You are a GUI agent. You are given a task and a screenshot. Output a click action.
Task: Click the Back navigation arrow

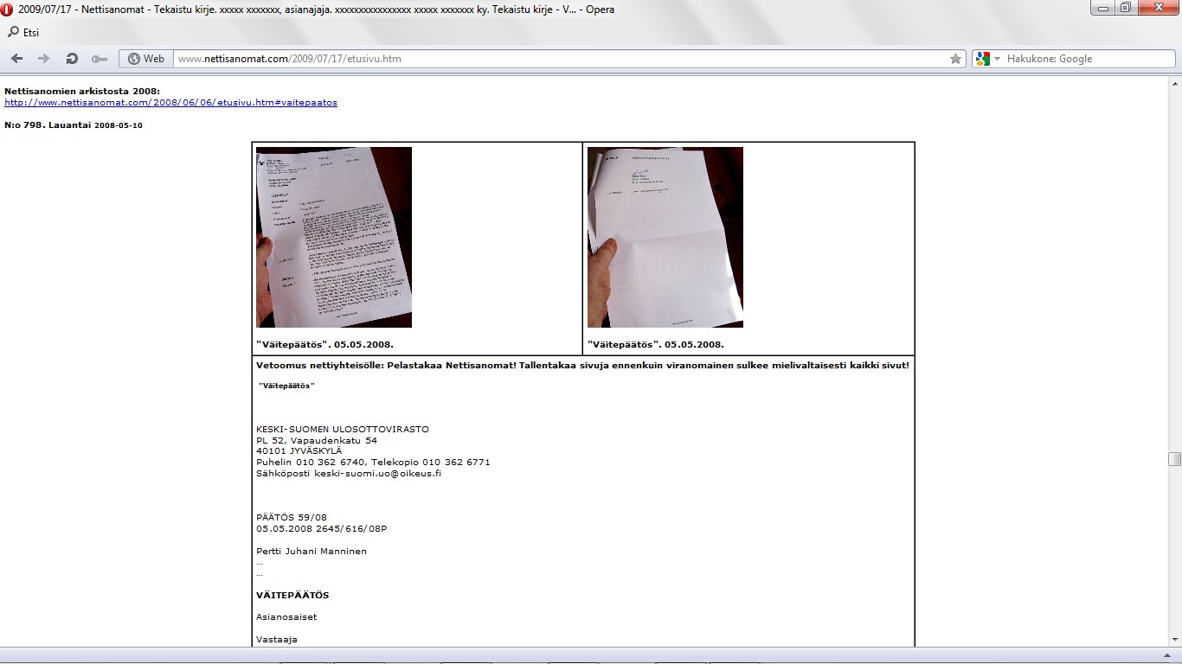coord(17,59)
